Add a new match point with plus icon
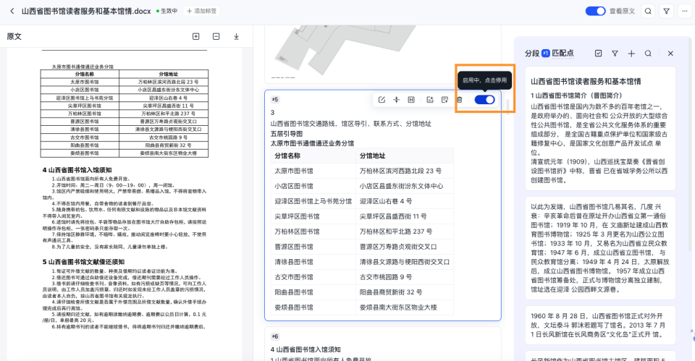Image resolution: width=695 pixels, height=361 pixels. [x=631, y=54]
